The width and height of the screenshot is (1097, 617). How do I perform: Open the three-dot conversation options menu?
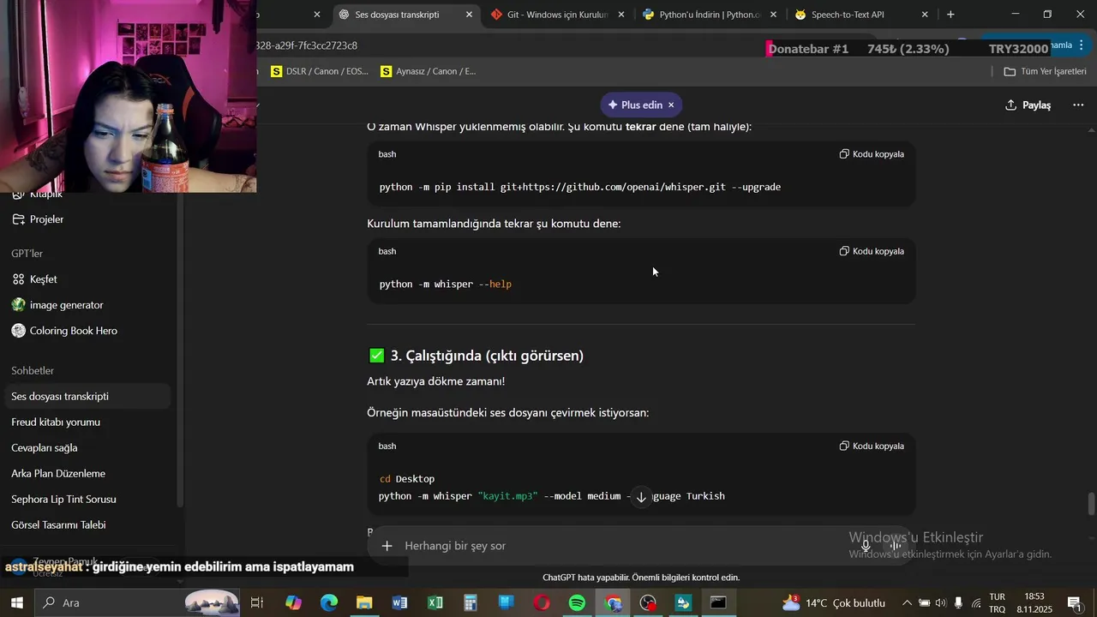(x=1078, y=105)
